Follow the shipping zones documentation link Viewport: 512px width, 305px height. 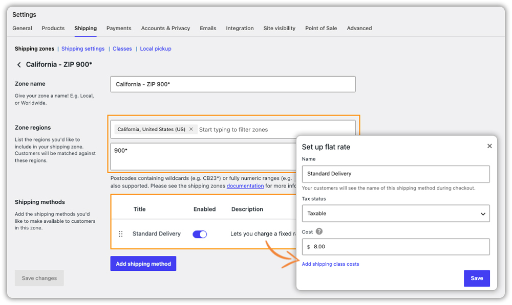coord(245,186)
